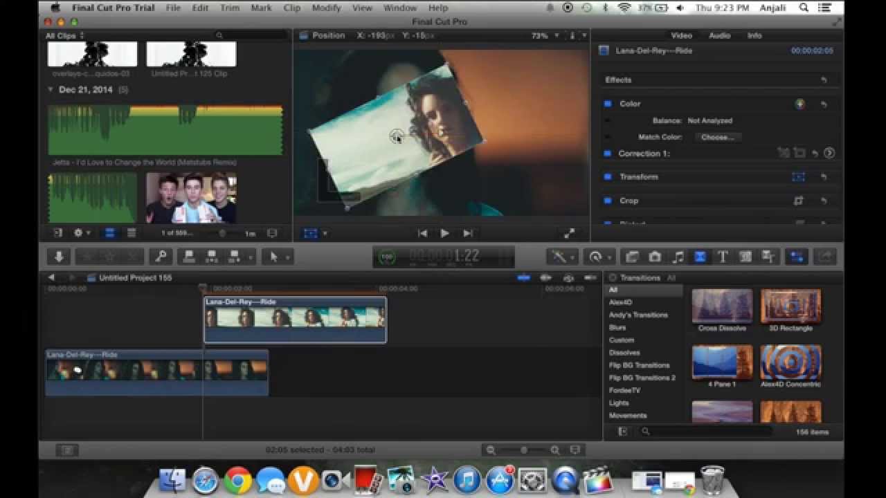Click the Import Media down-arrow button

point(59,257)
